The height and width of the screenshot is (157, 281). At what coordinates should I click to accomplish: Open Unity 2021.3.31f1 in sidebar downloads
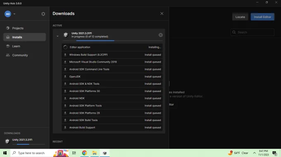(x=22, y=140)
